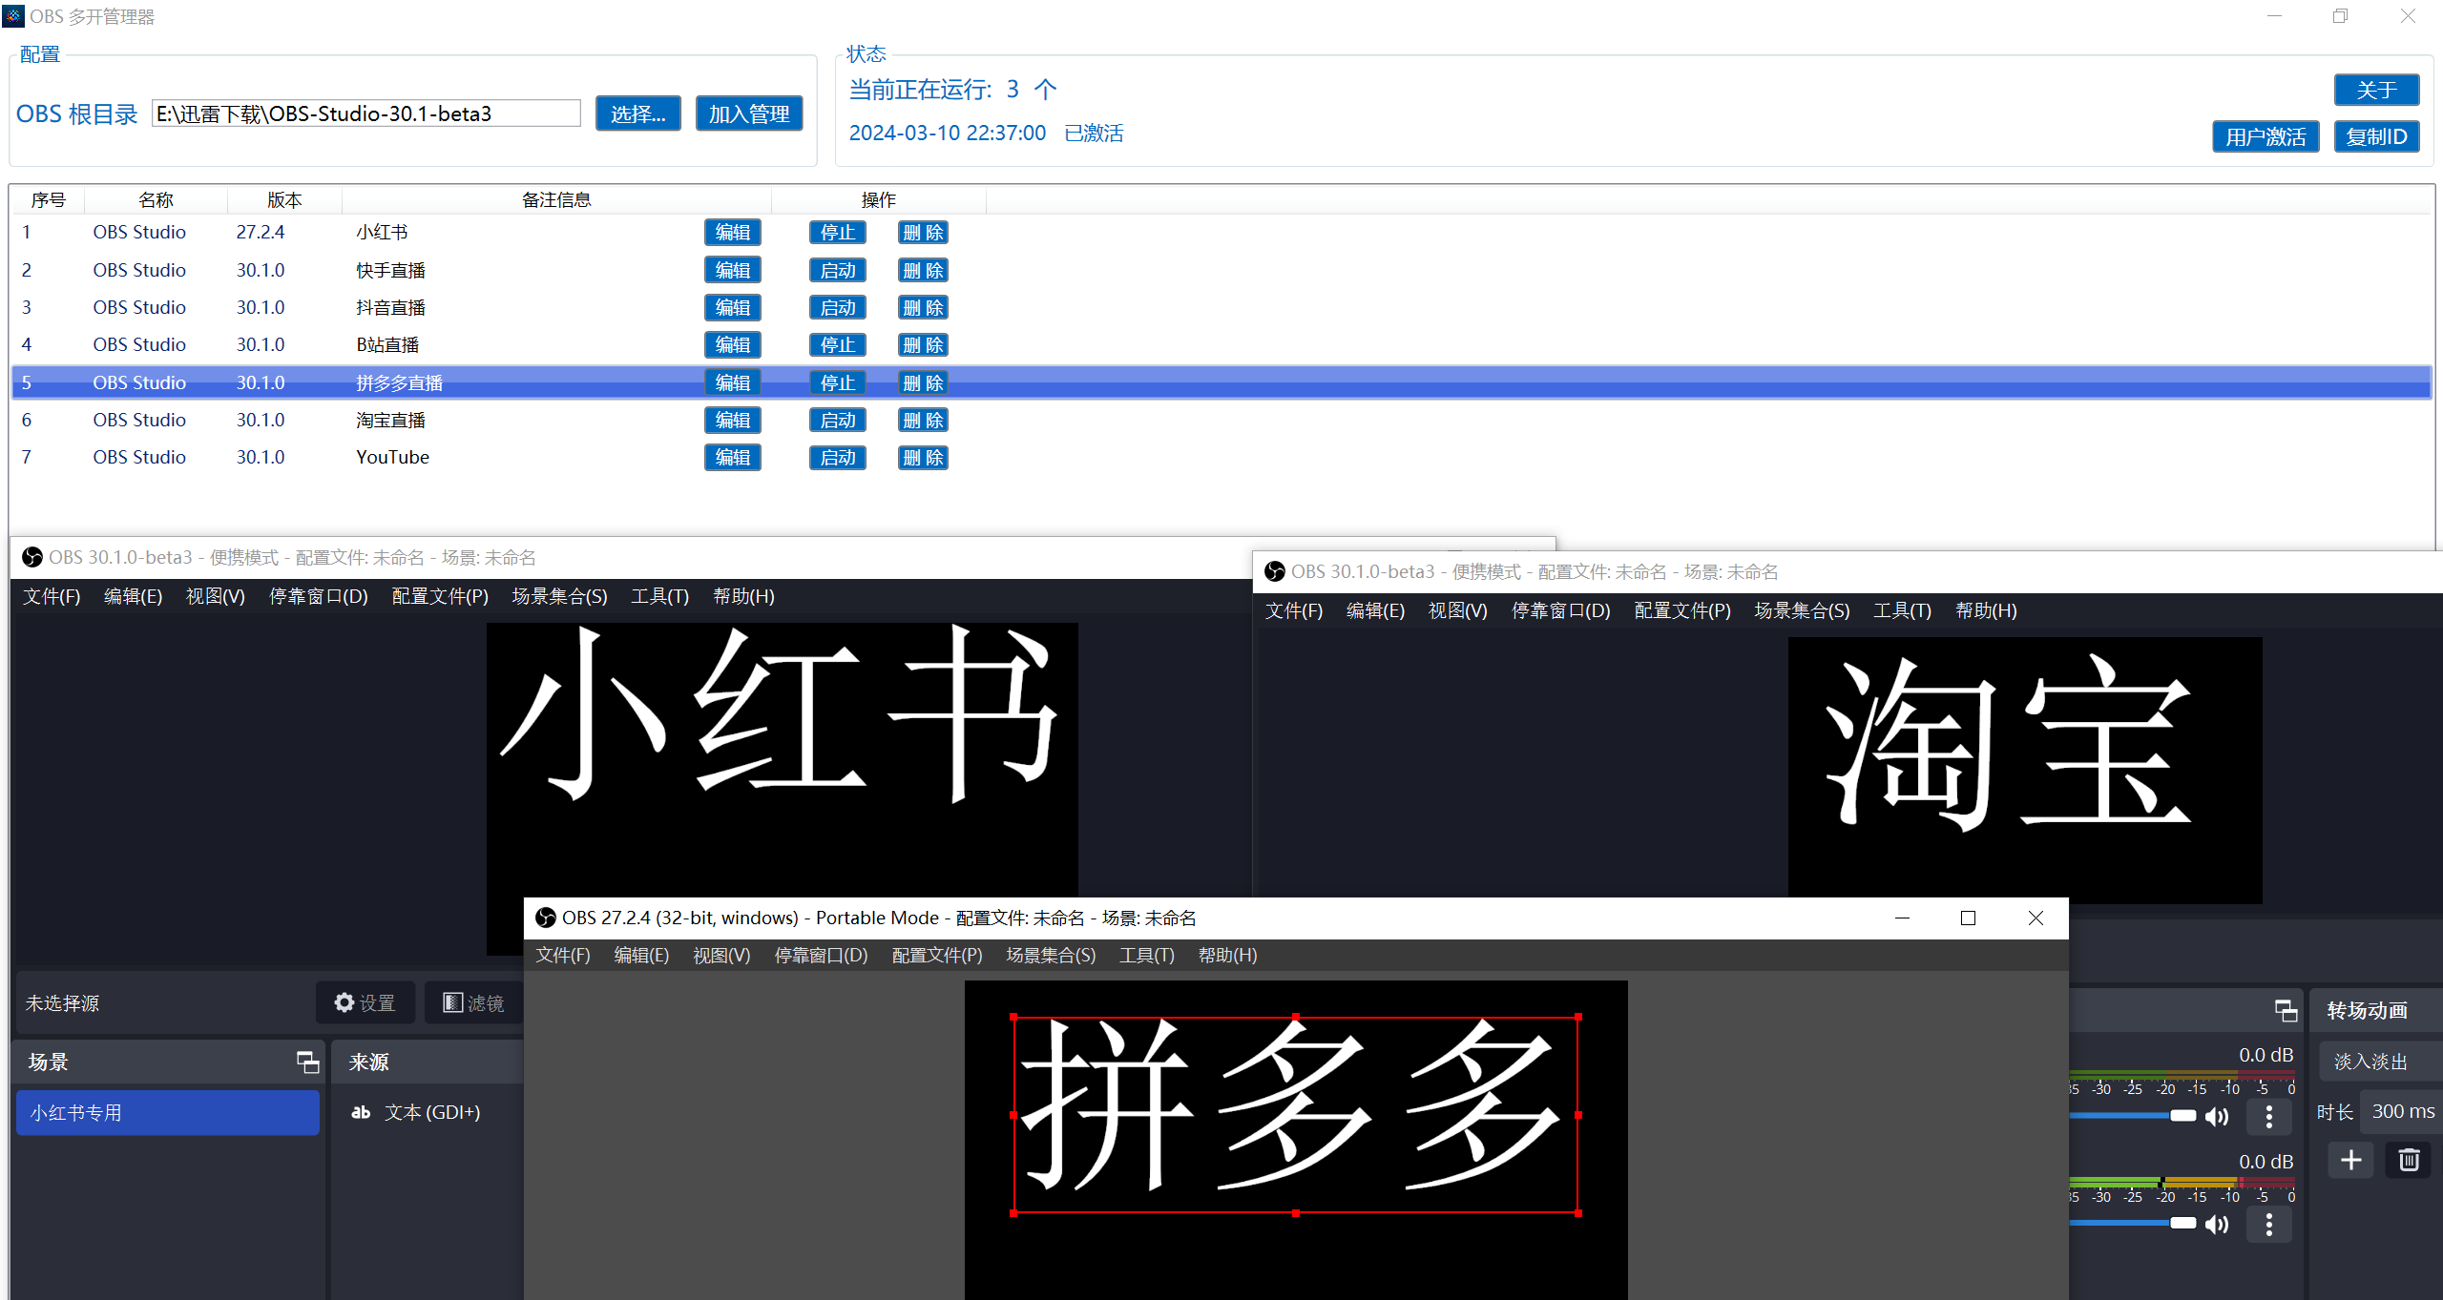Click the 加入管理 button
The width and height of the screenshot is (2443, 1300).
749,113
